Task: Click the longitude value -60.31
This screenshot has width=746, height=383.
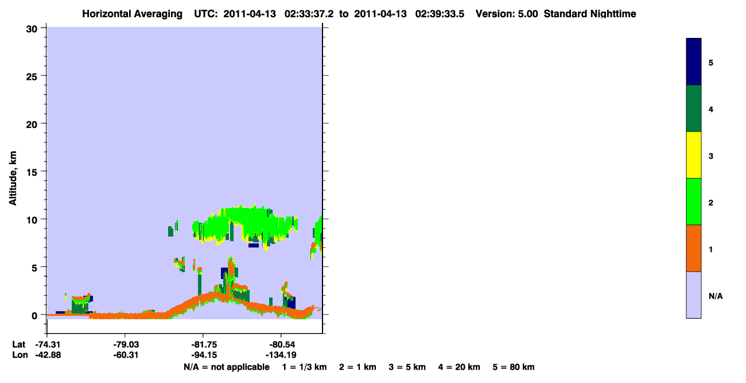Action: (x=125, y=355)
